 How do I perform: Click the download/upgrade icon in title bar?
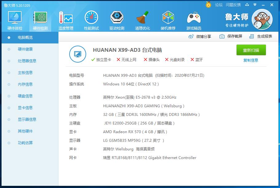click(248, 5)
